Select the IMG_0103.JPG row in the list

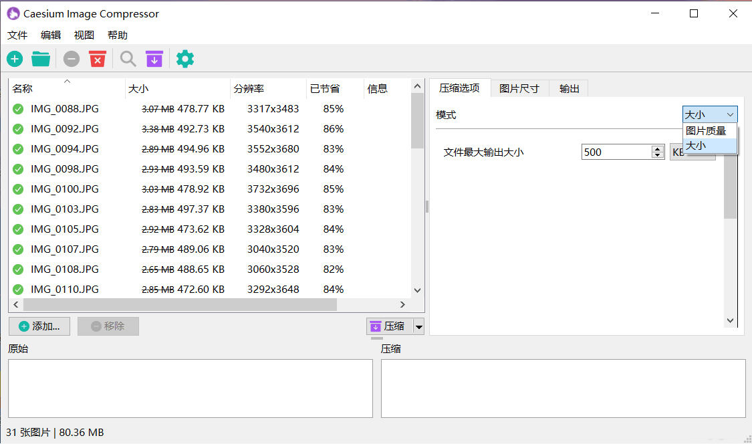65,209
